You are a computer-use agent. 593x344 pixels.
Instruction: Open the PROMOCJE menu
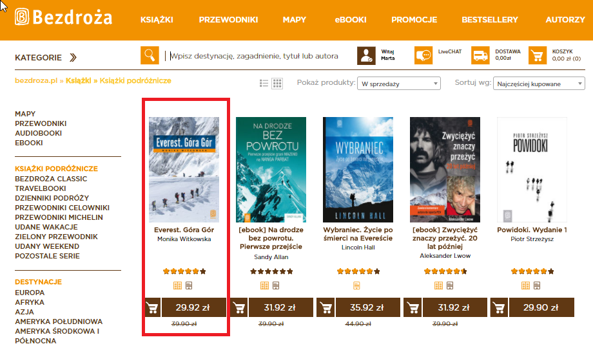[x=414, y=20]
